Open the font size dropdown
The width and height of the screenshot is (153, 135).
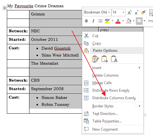point(123,12)
